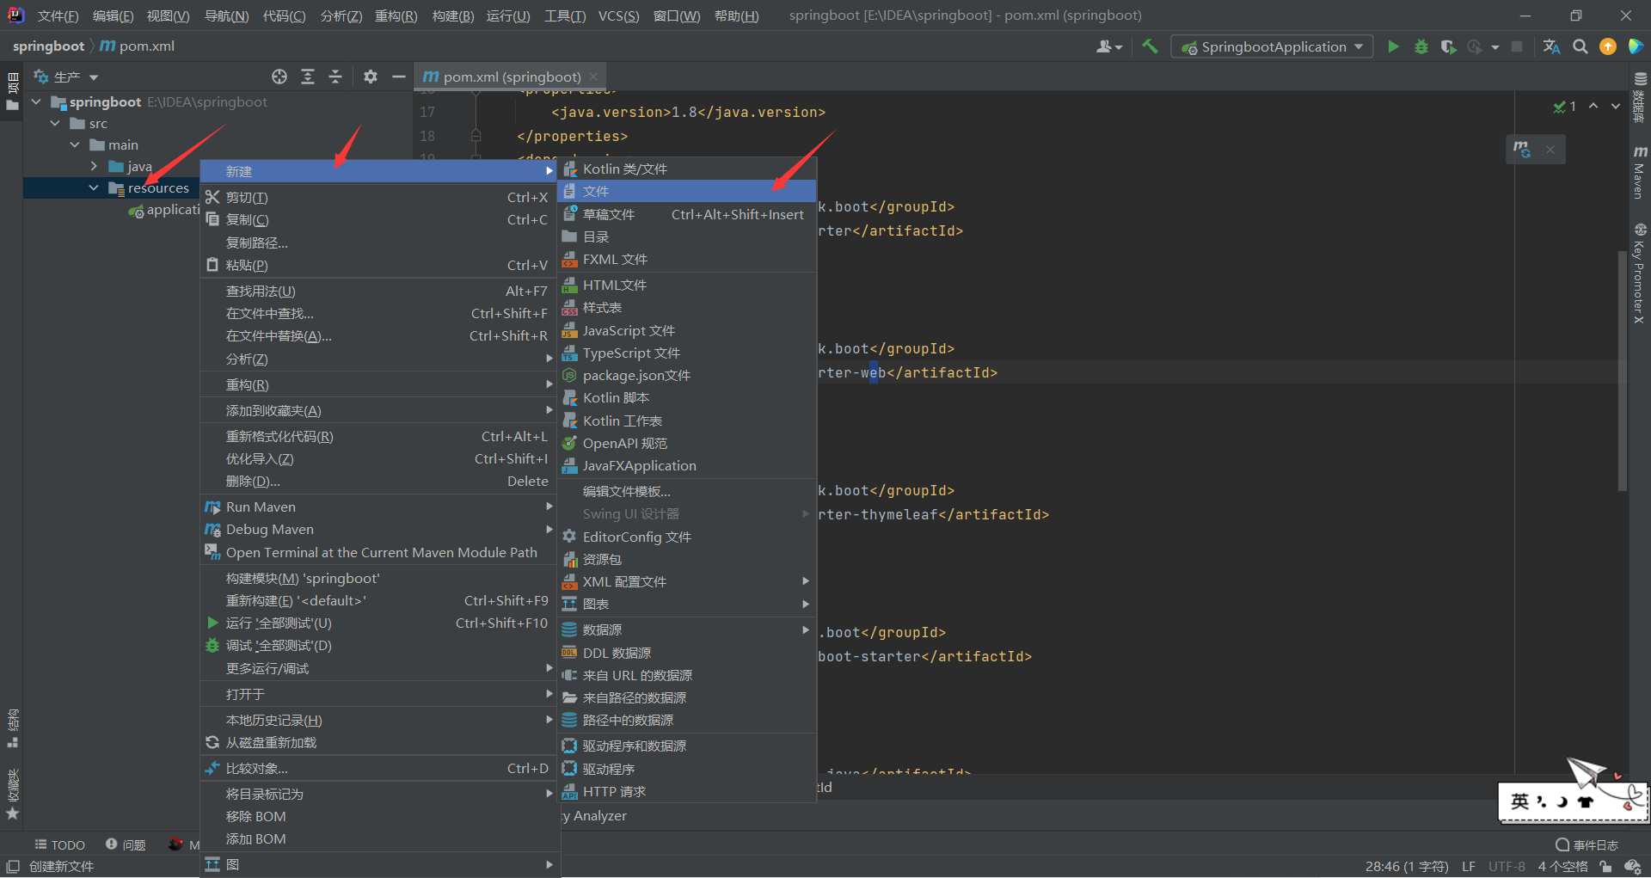Click 从磁盘重新加载 in context menu
The image size is (1651, 878).
pos(378,742)
